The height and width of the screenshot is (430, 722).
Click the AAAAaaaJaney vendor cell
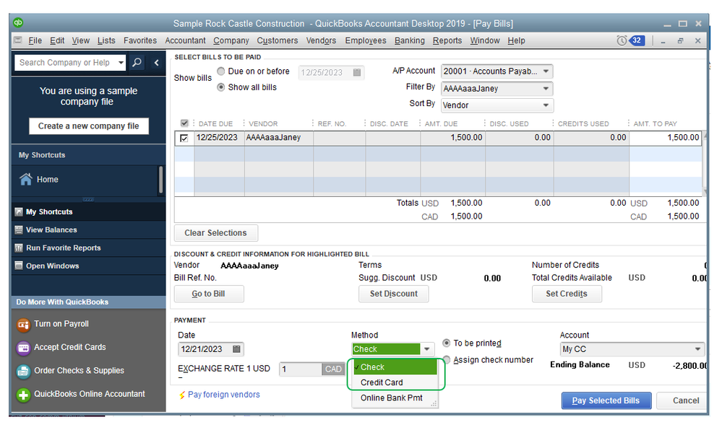click(278, 138)
